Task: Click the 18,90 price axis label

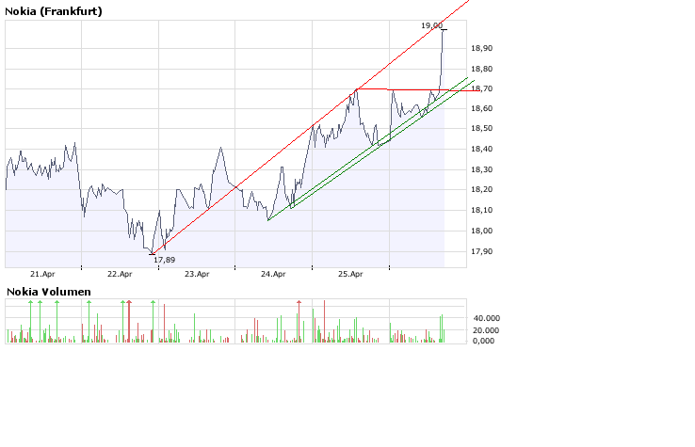Action: pyautogui.click(x=482, y=48)
